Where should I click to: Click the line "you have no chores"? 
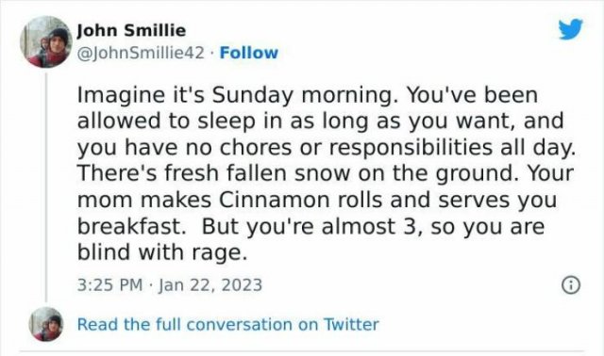tap(327, 148)
